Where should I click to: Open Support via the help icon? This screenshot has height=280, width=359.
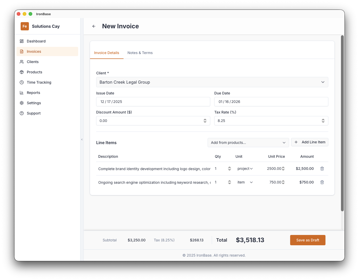[22, 113]
